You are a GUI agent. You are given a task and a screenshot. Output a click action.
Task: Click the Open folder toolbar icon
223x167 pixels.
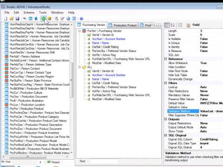[x=12, y=19]
